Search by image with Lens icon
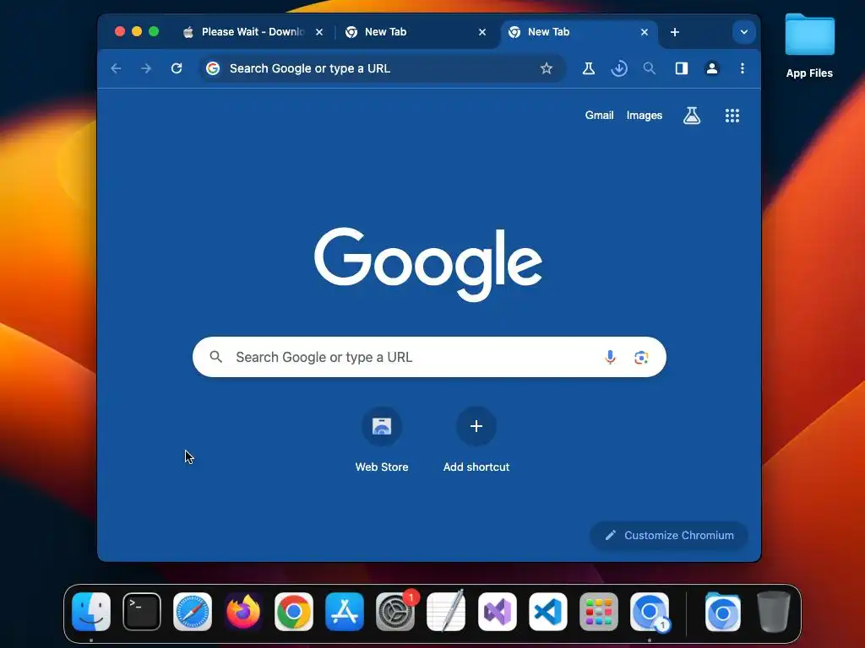This screenshot has width=865, height=648. [641, 357]
